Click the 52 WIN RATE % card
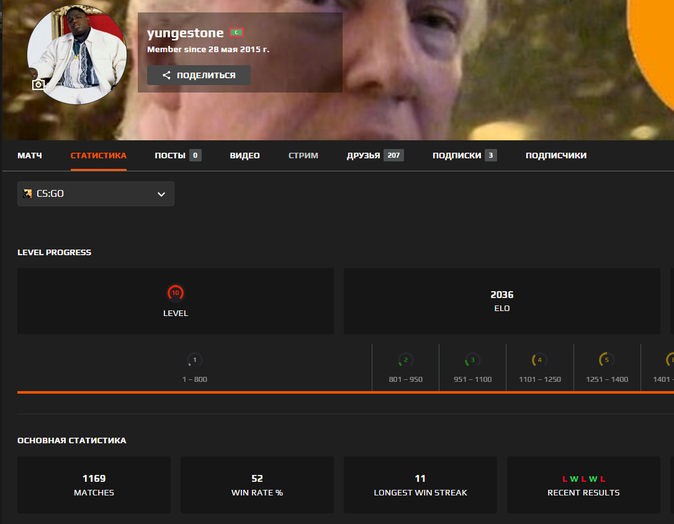The image size is (674, 524). pos(257,485)
